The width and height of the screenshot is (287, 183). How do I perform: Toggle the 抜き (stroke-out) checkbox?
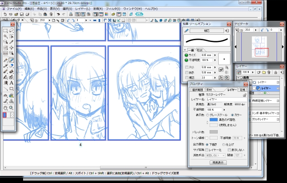tap(187, 72)
